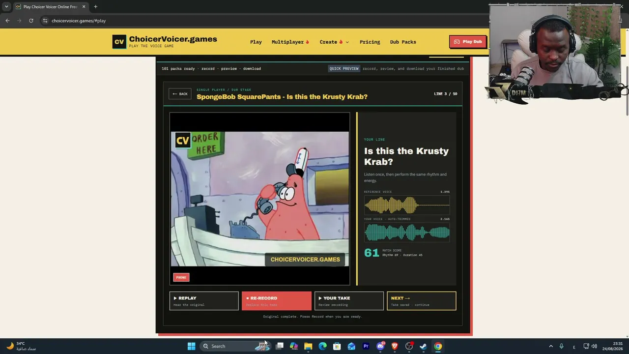Image resolution: width=629 pixels, height=354 pixels.
Task: Click the page vertical scrollbar
Action: point(626,91)
